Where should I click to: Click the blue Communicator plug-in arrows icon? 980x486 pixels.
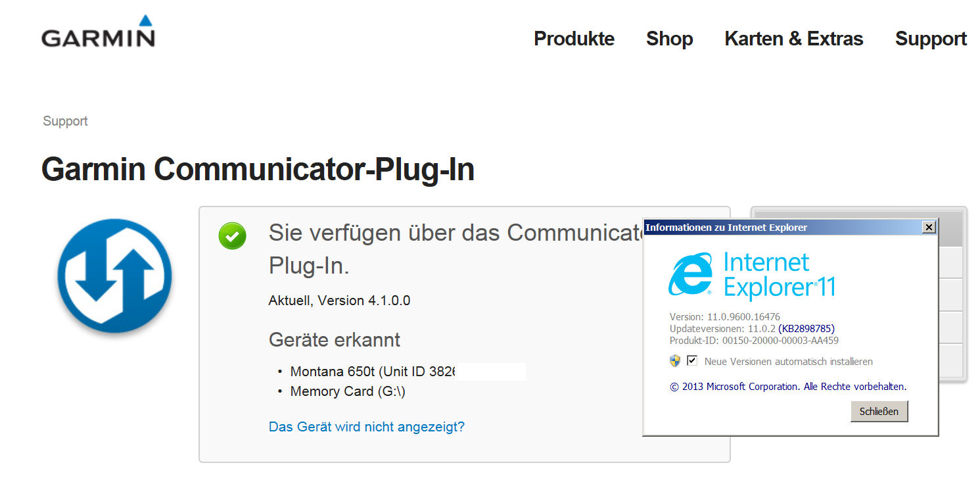pyautogui.click(x=114, y=276)
